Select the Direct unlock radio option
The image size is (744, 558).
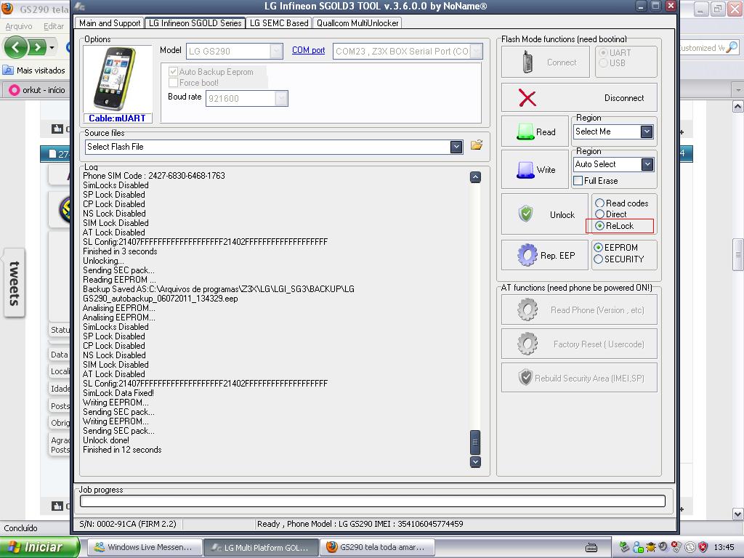(599, 214)
